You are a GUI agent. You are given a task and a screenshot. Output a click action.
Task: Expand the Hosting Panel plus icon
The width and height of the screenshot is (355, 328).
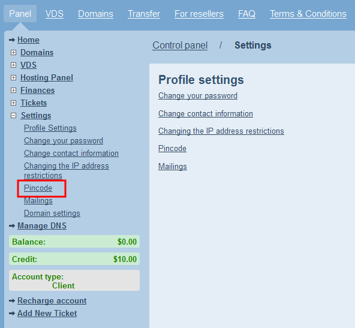tap(14, 77)
